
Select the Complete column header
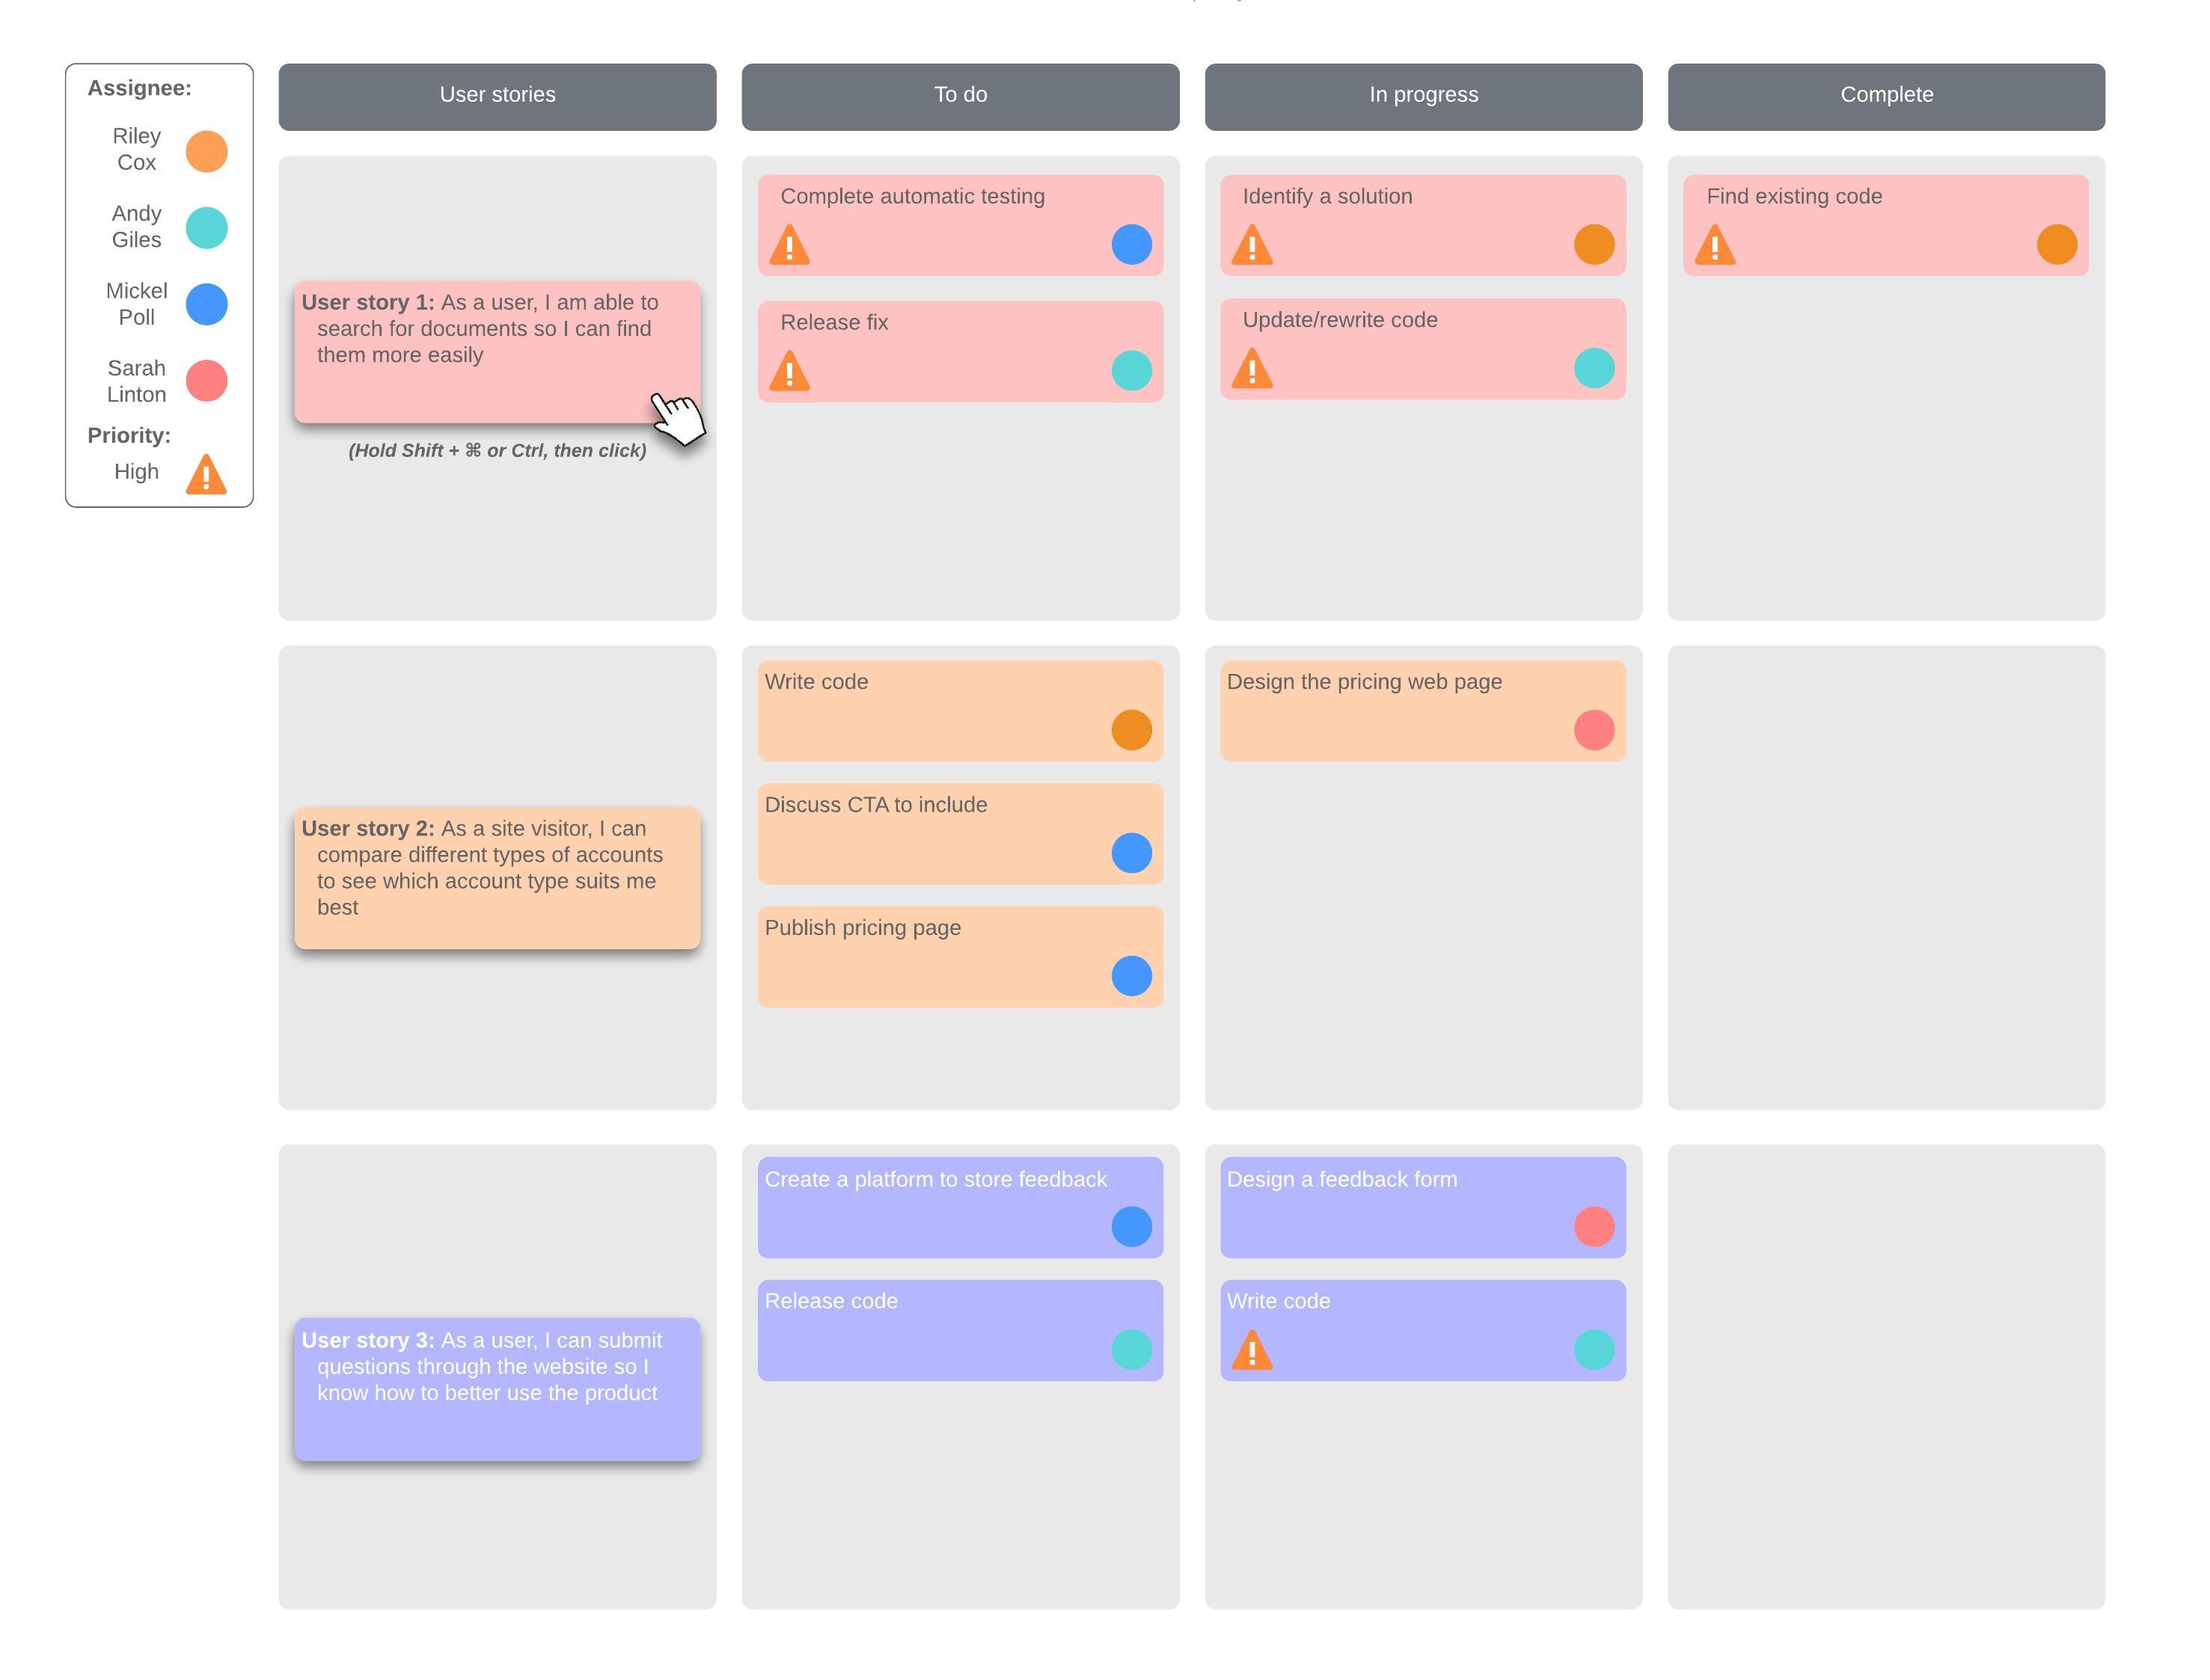coord(1886,96)
